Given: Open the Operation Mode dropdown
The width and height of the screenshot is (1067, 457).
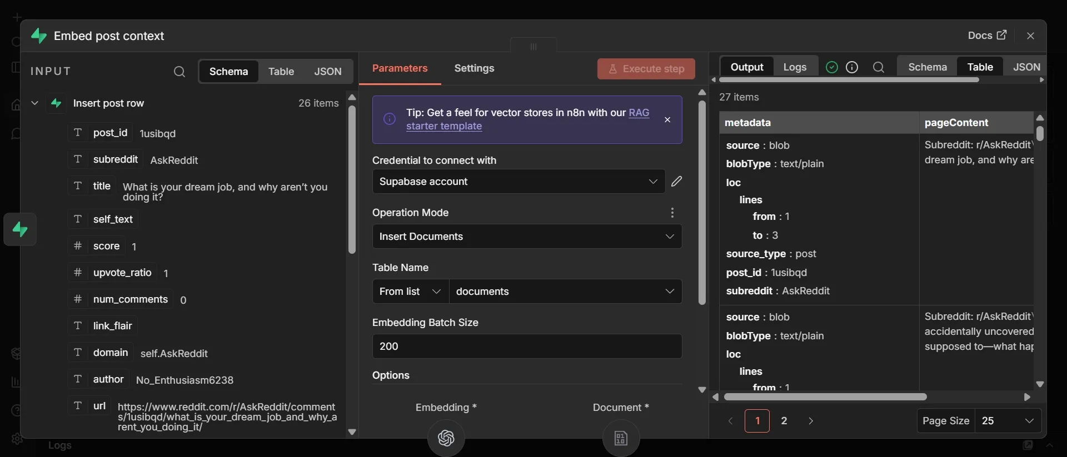Looking at the screenshot, I should pyautogui.click(x=527, y=237).
